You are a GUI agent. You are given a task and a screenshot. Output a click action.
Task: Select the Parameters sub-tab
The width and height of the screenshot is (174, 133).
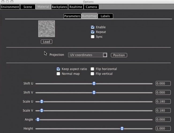click(72, 16)
